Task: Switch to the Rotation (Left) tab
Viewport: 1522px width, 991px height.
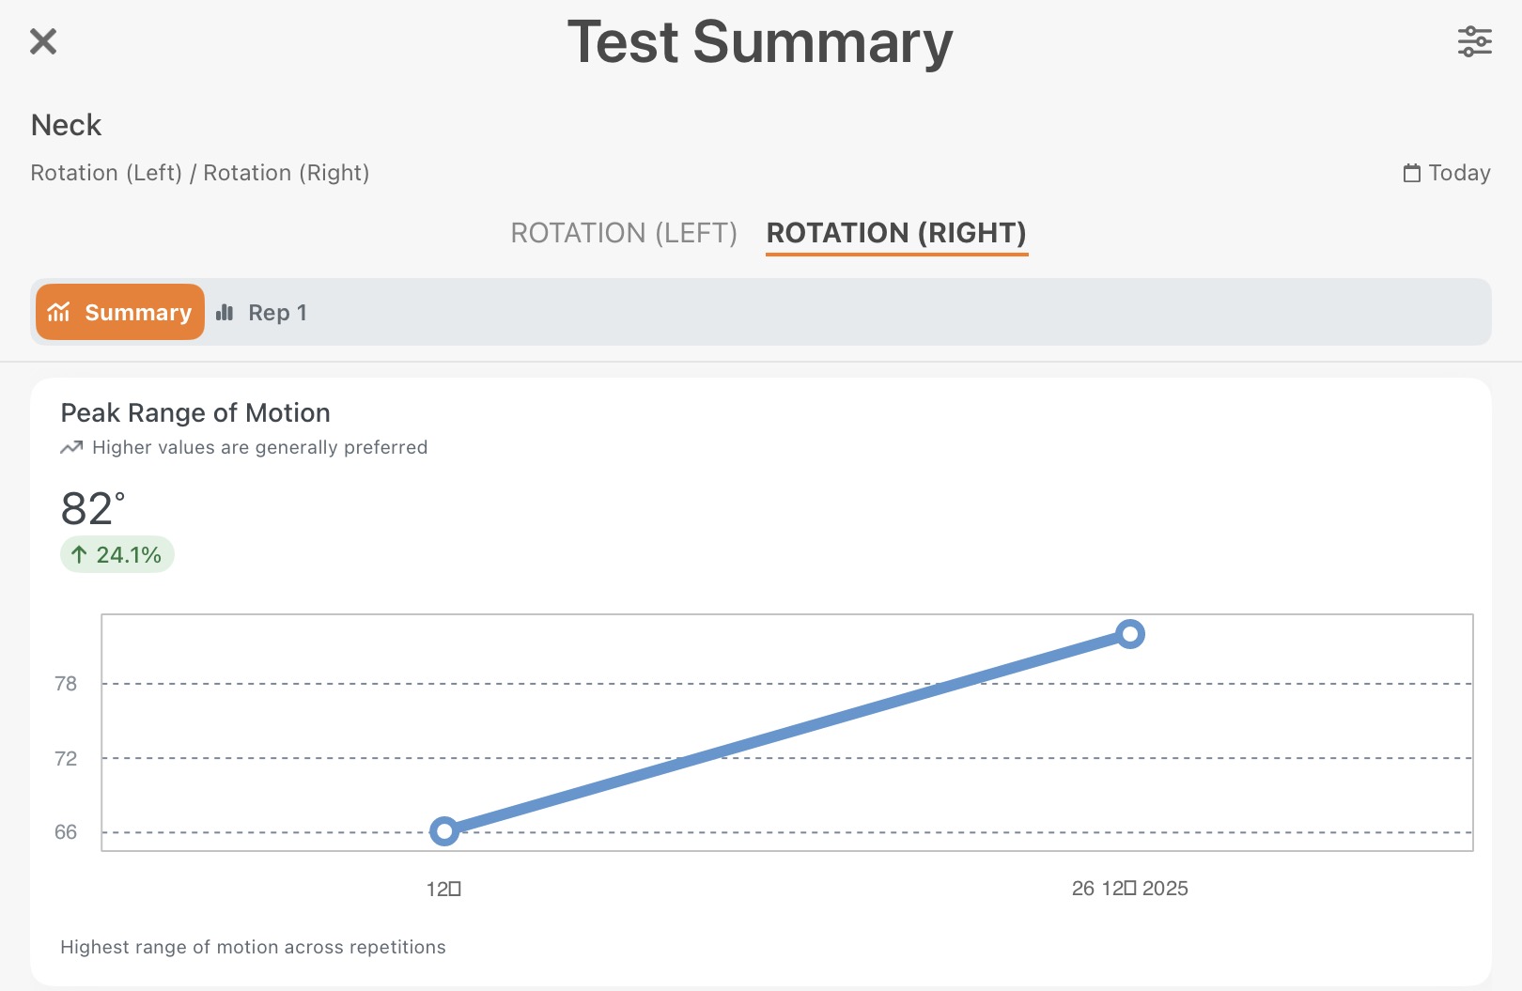Action: pos(624,233)
